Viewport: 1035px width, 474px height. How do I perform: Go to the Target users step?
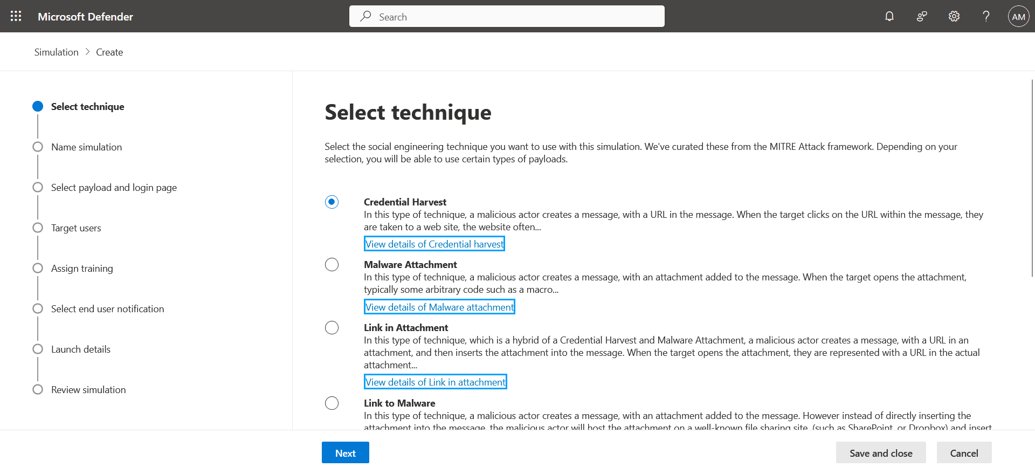tap(76, 228)
